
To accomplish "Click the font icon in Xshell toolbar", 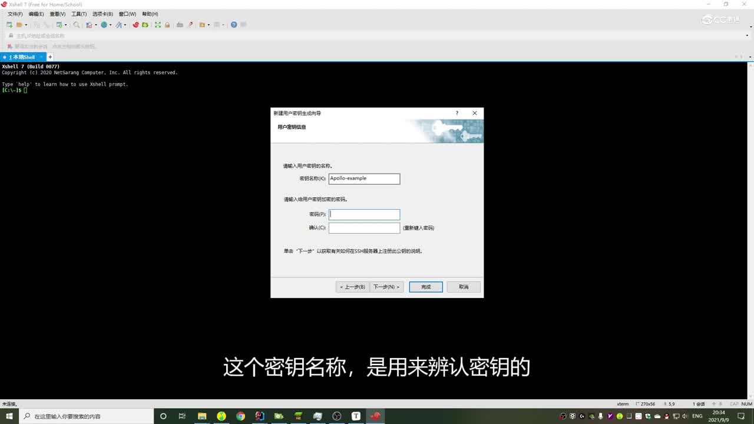I will (119, 25).
